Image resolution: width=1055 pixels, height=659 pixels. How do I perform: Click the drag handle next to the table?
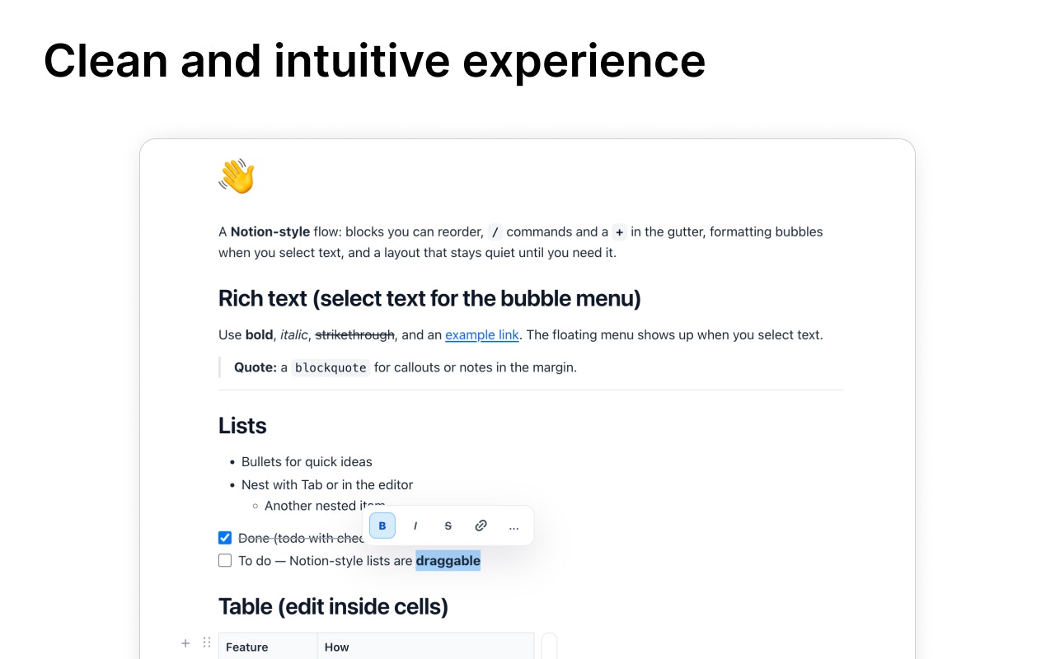point(207,642)
